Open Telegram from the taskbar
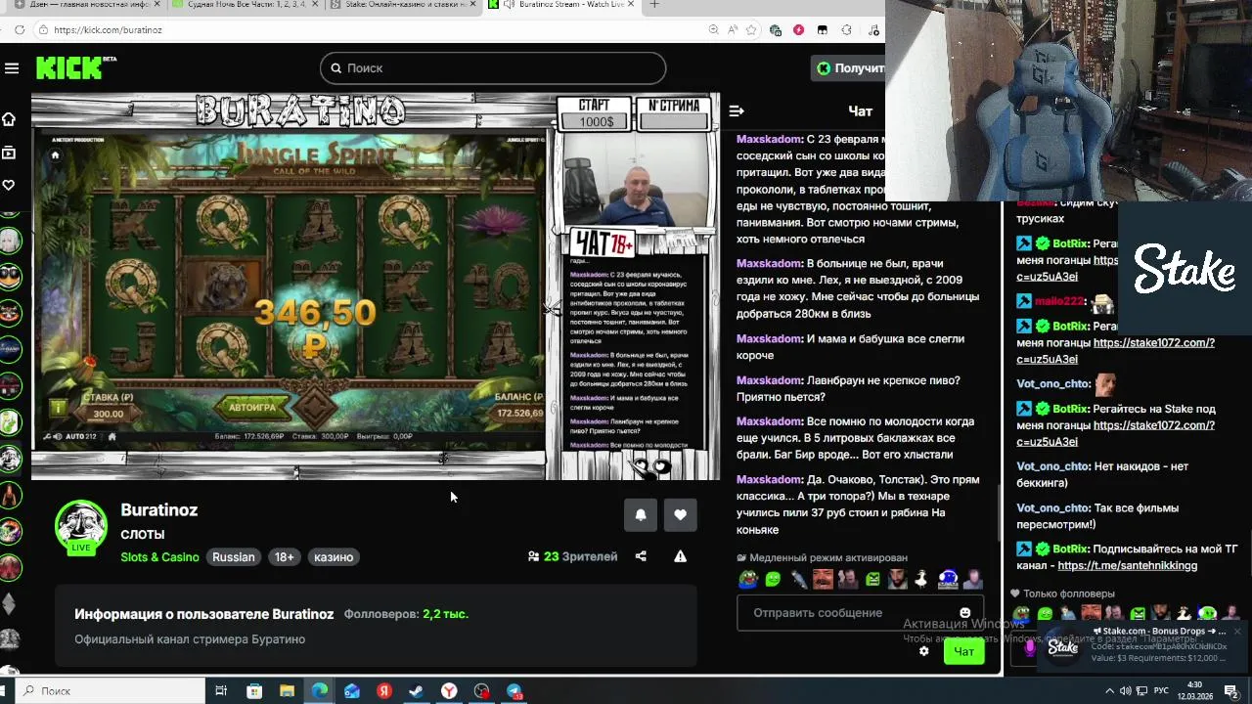 coord(514,690)
